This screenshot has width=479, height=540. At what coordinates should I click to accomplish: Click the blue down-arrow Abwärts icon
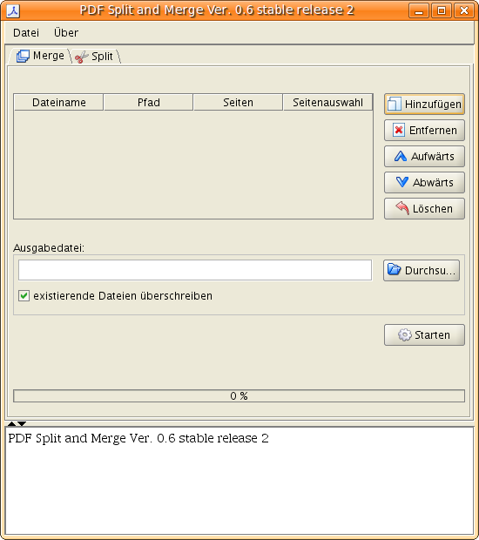coord(402,182)
